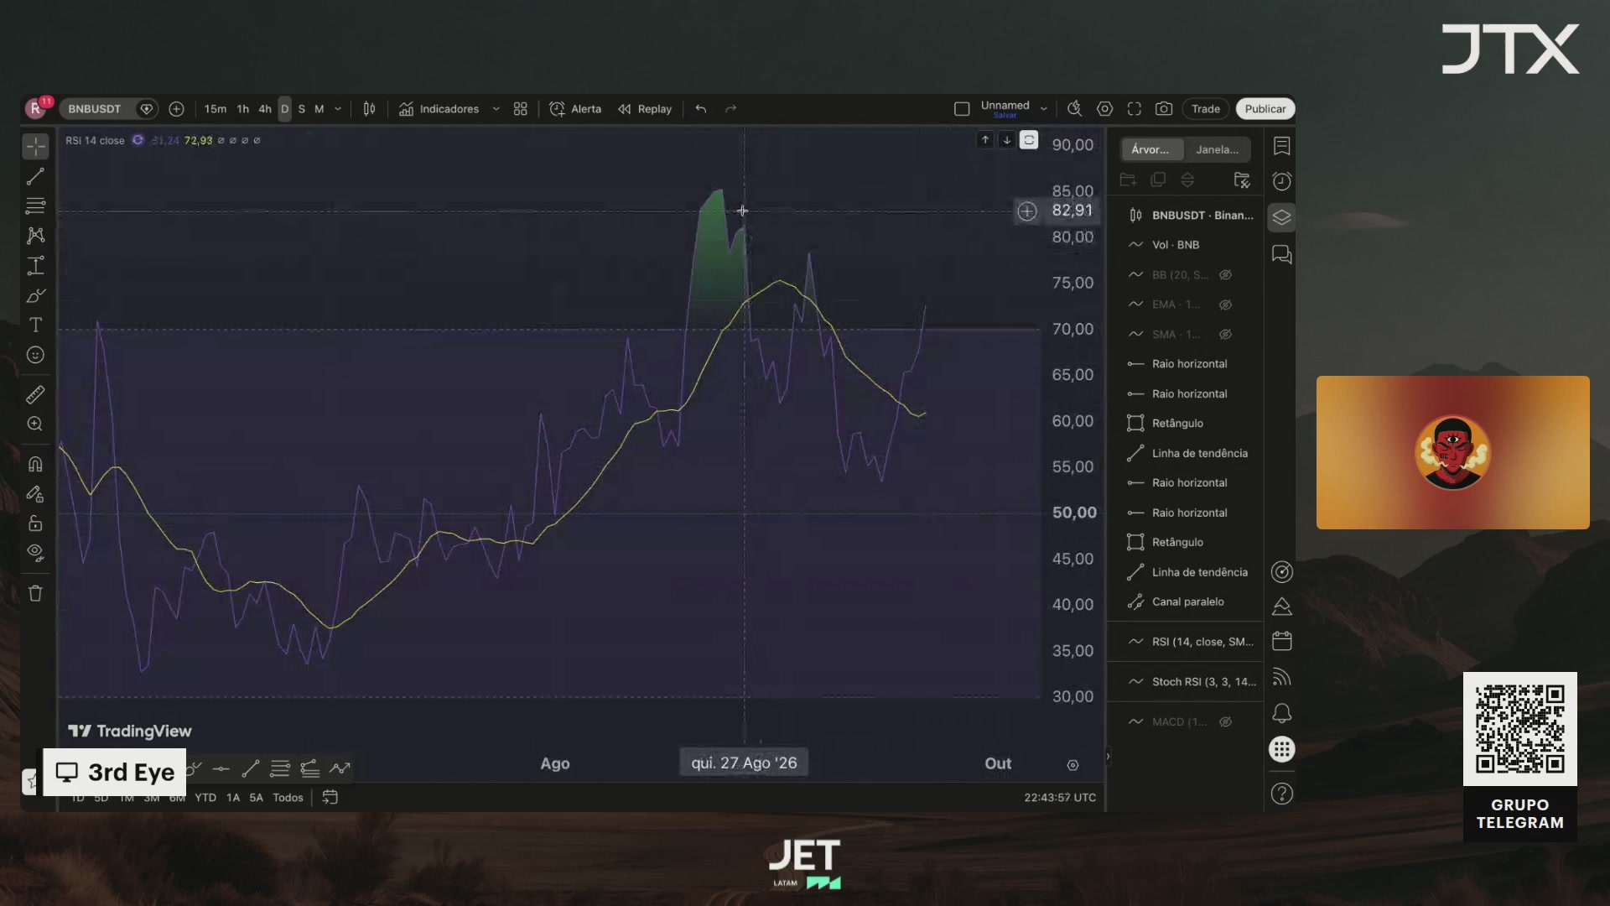Select the text annotation tool

35,325
